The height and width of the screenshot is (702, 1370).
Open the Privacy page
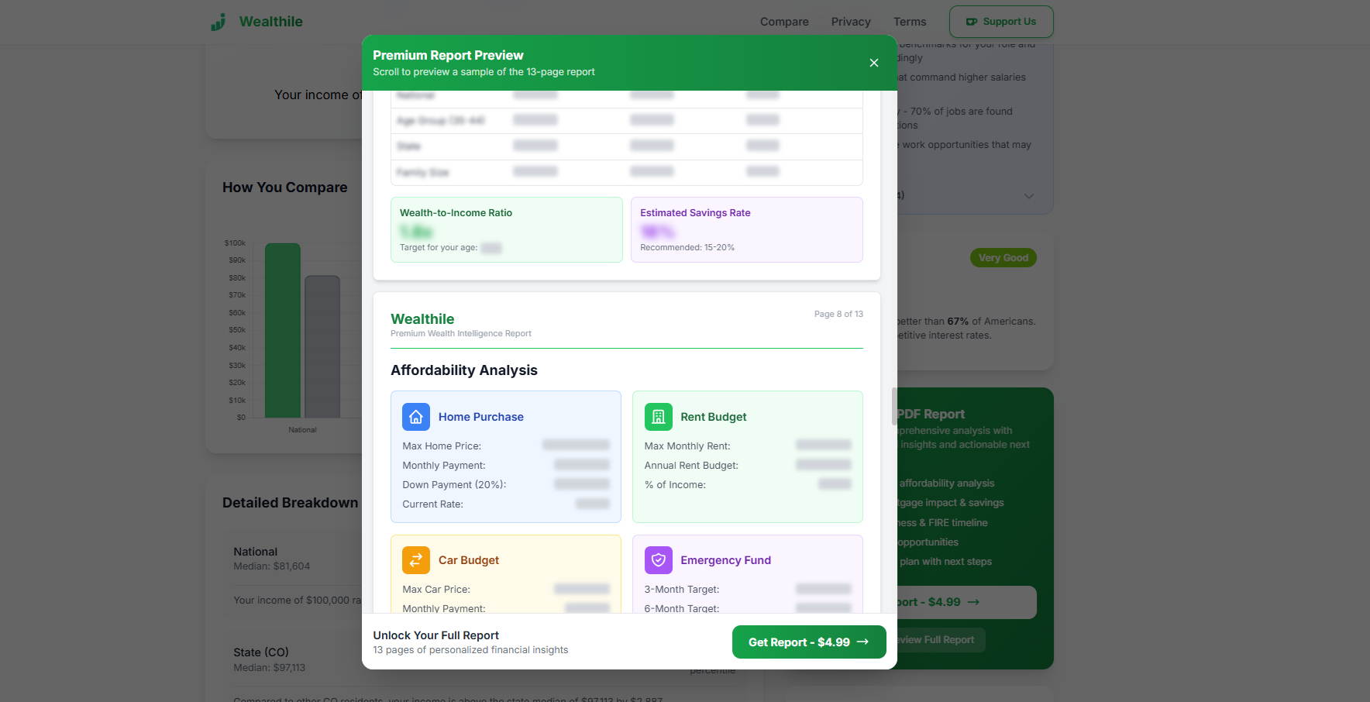[850, 22]
